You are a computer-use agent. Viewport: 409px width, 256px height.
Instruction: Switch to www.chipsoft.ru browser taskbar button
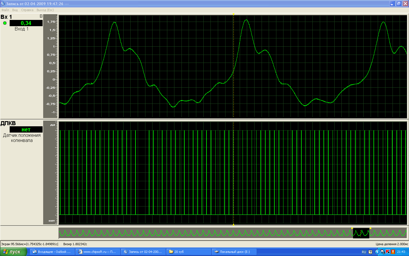click(x=98, y=252)
